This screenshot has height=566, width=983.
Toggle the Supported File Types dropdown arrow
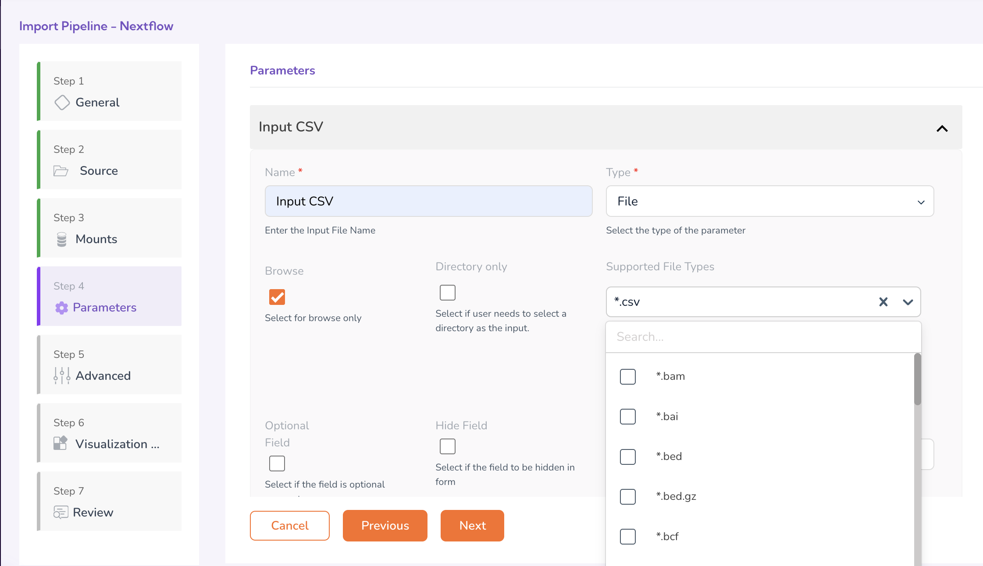(x=908, y=302)
